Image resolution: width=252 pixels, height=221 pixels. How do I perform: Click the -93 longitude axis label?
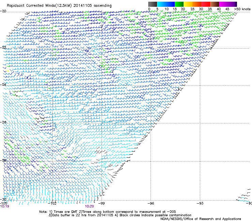[200, 203]
